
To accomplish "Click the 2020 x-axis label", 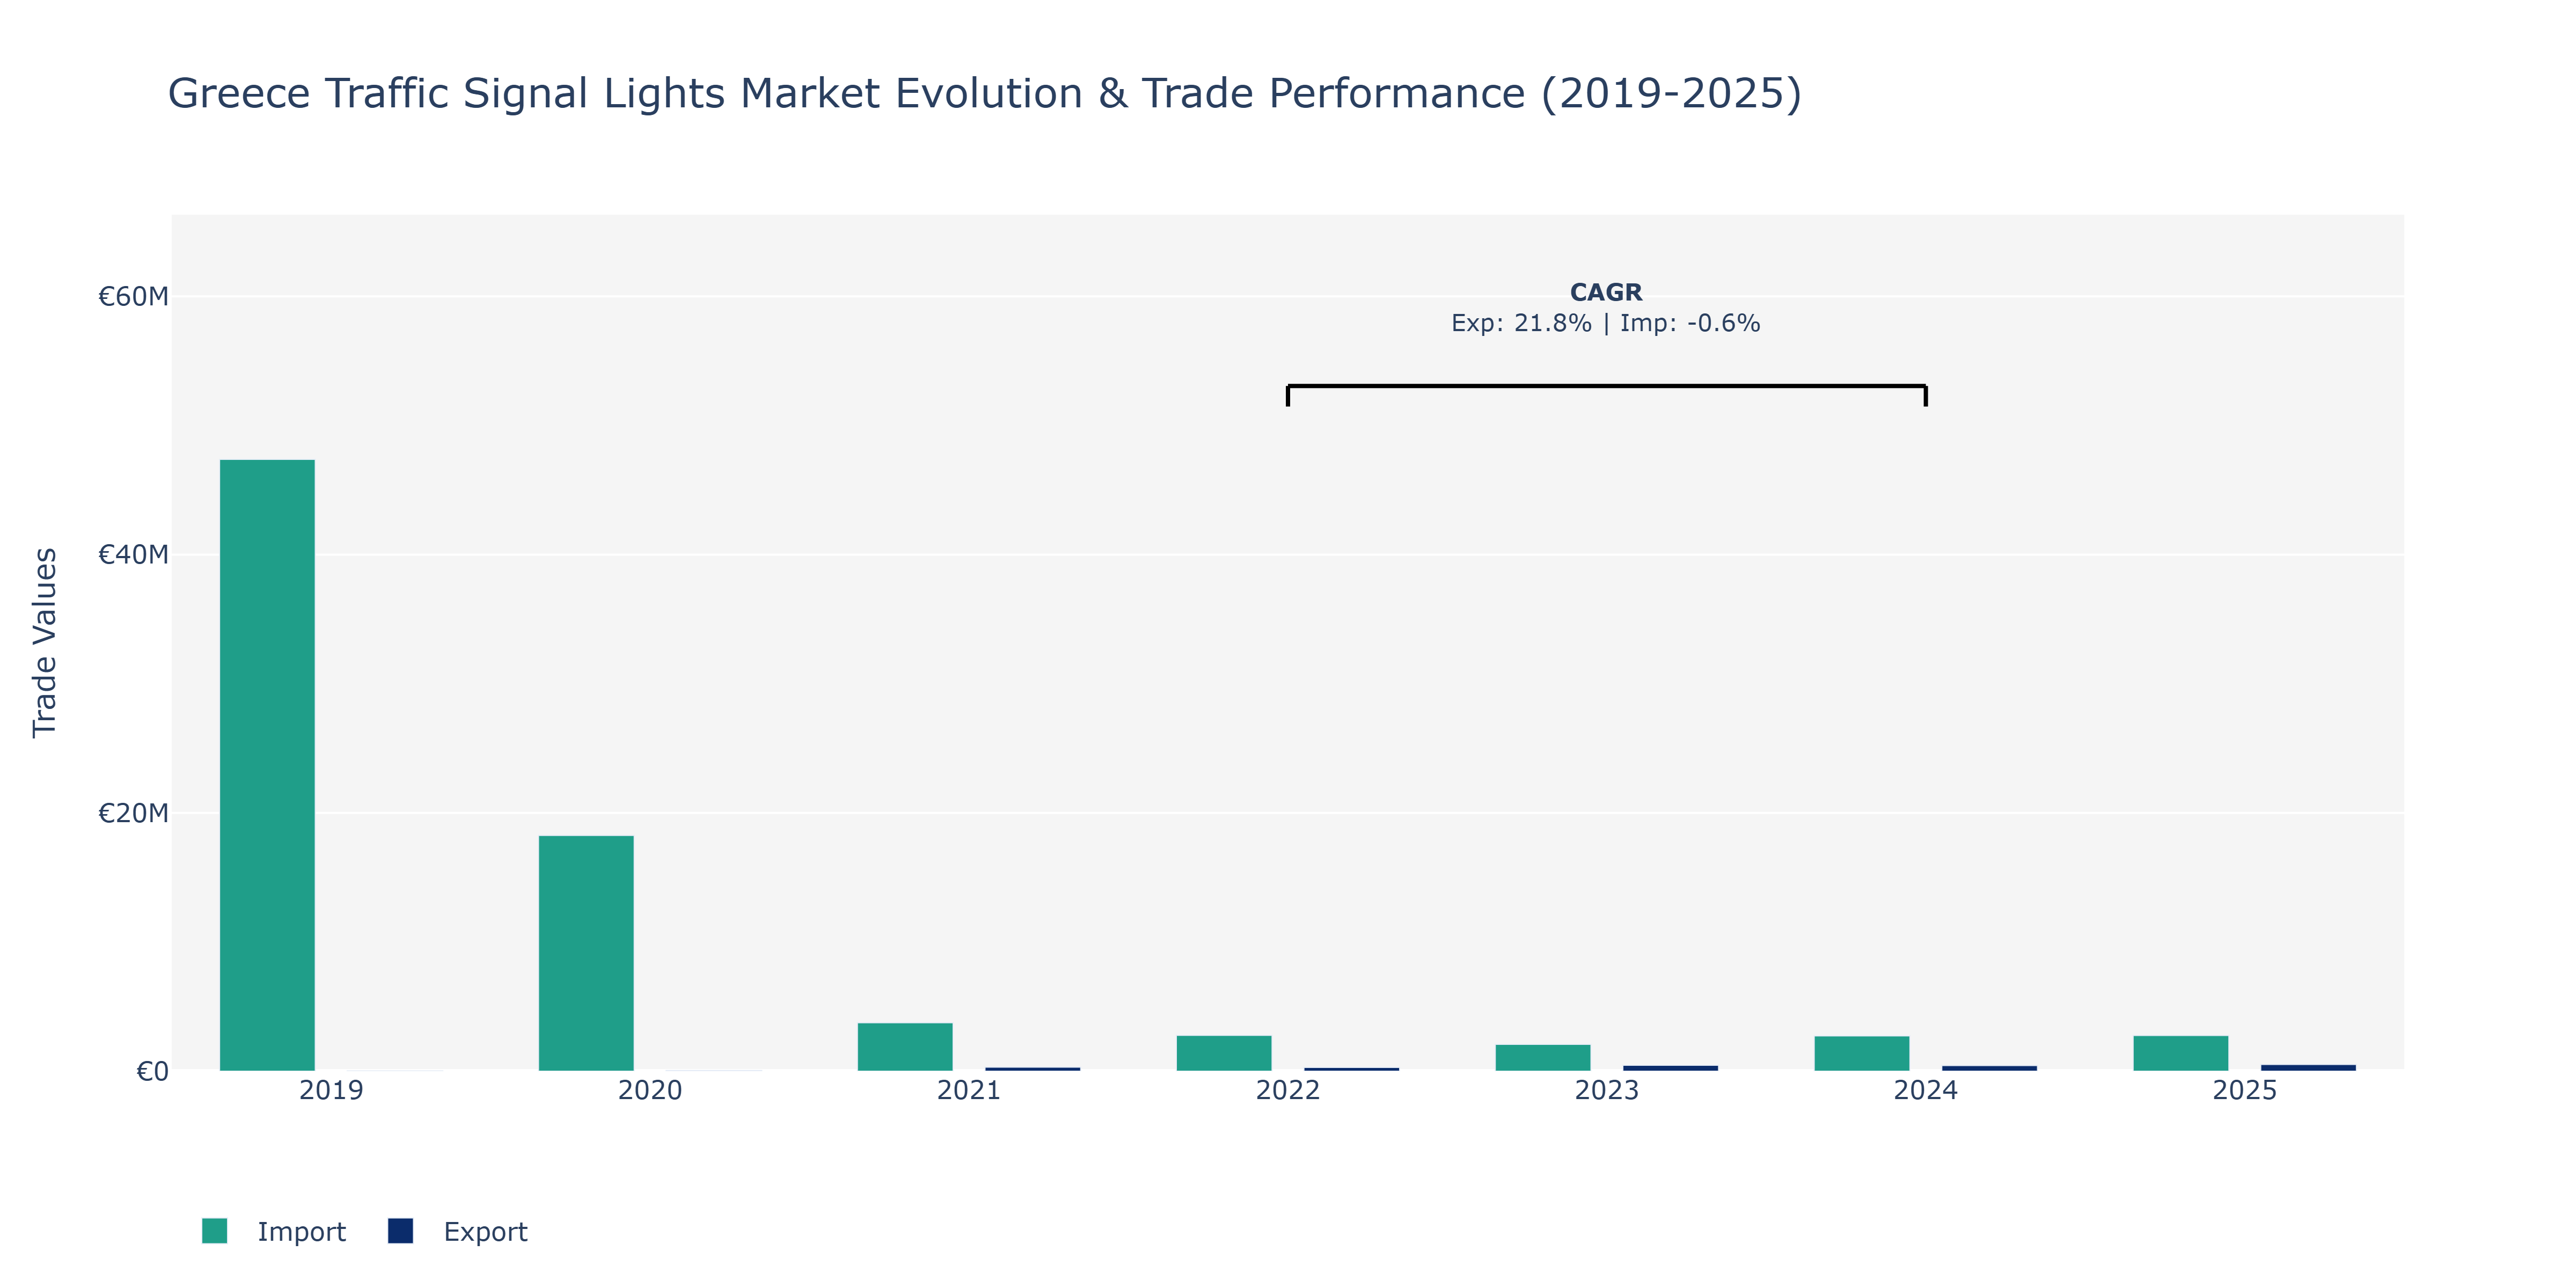I will point(650,1090).
